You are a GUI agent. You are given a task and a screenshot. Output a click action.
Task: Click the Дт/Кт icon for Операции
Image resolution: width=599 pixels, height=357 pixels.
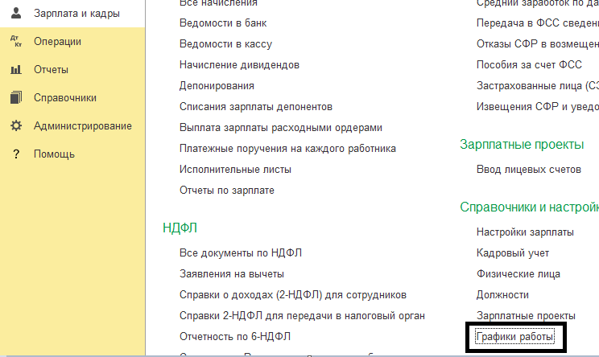click(16, 41)
